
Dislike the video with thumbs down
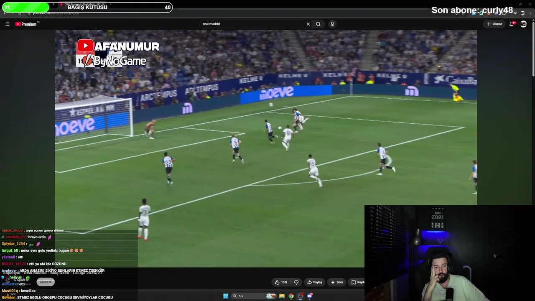click(x=296, y=283)
